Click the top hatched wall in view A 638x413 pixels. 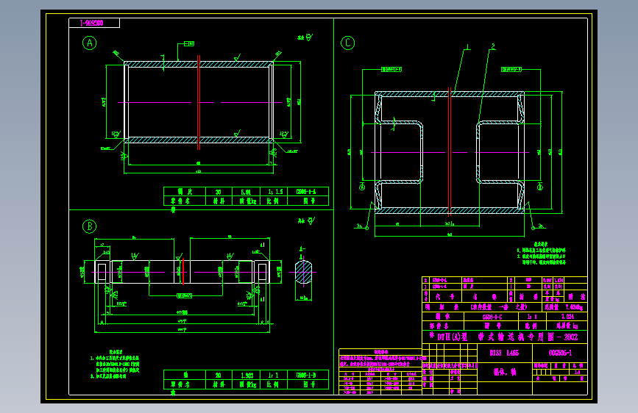pos(199,64)
